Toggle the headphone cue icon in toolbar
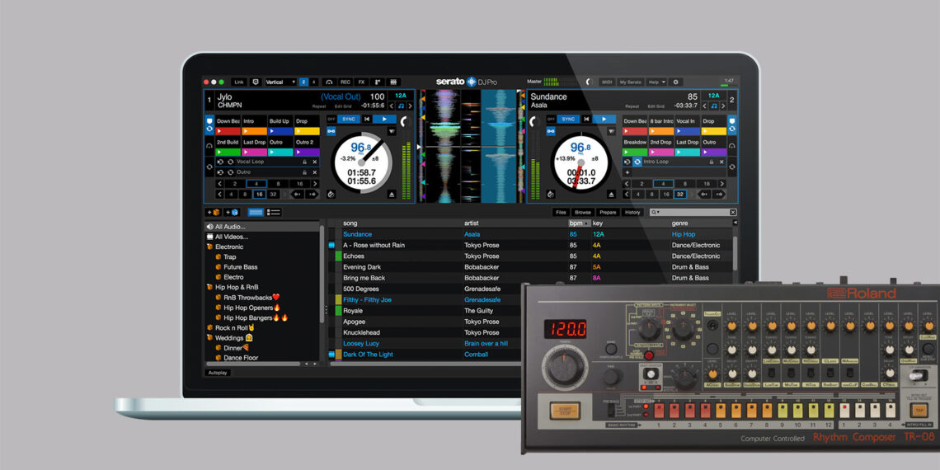The width and height of the screenshot is (940, 470). coord(329,82)
